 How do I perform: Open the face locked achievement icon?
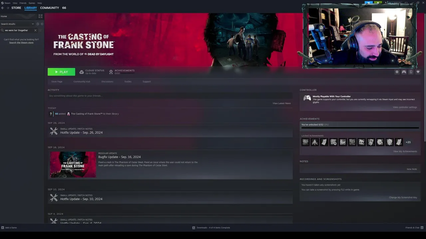(x=389, y=142)
